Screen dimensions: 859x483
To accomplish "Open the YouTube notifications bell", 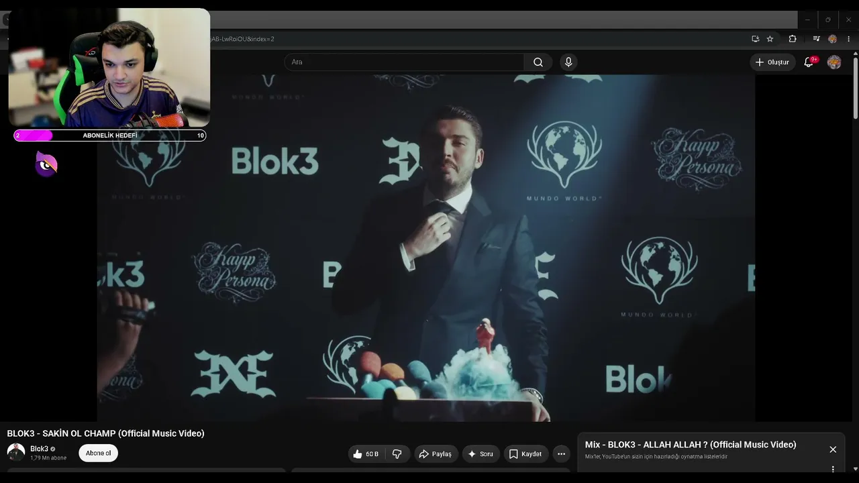I will point(809,62).
